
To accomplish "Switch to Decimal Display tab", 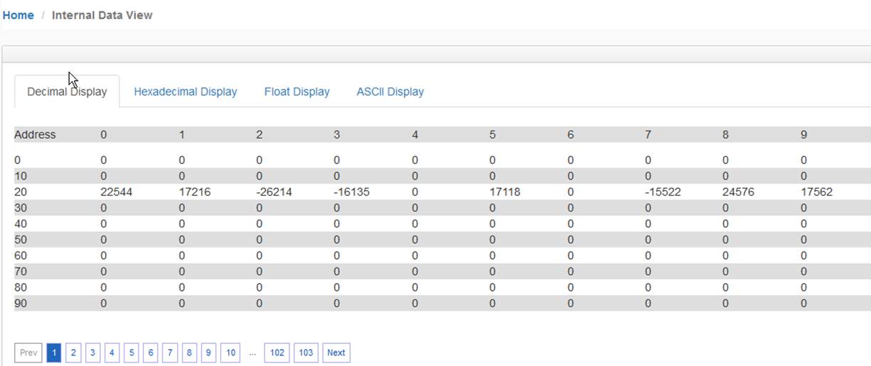I will 67,91.
